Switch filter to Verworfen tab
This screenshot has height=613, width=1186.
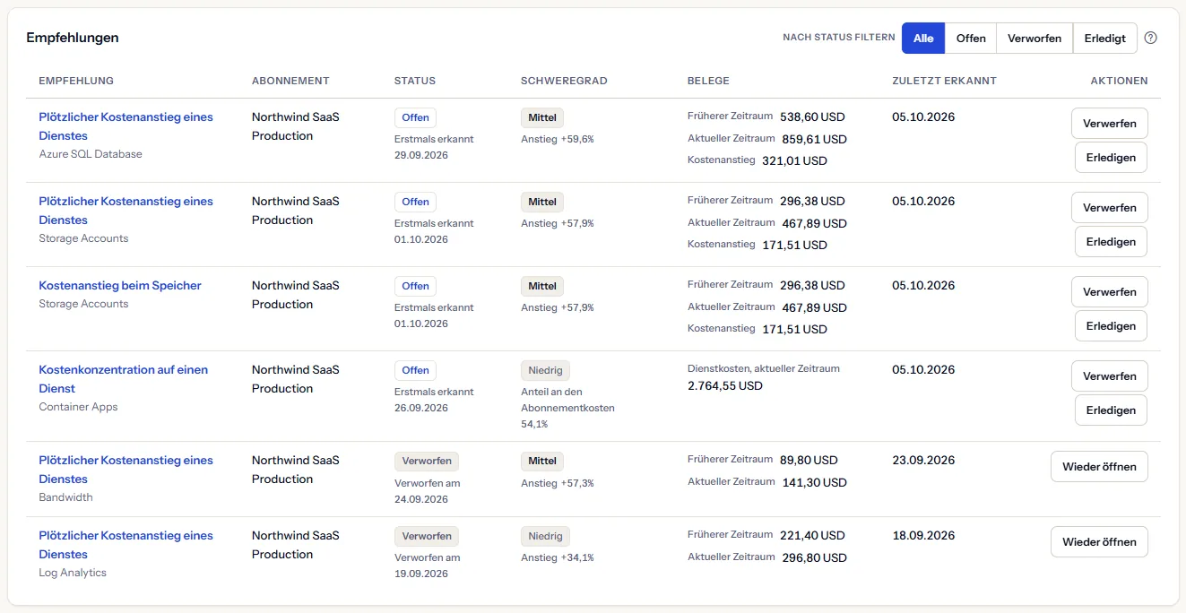1035,39
